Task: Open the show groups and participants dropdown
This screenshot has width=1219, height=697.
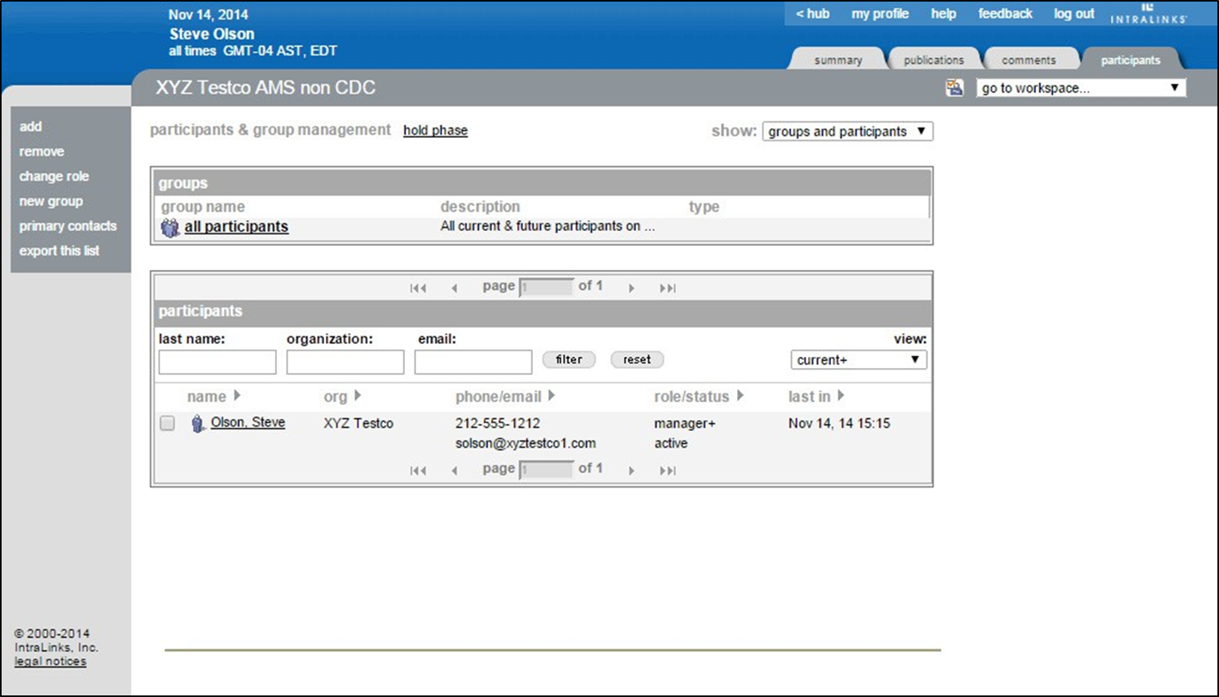Action: coord(847,131)
